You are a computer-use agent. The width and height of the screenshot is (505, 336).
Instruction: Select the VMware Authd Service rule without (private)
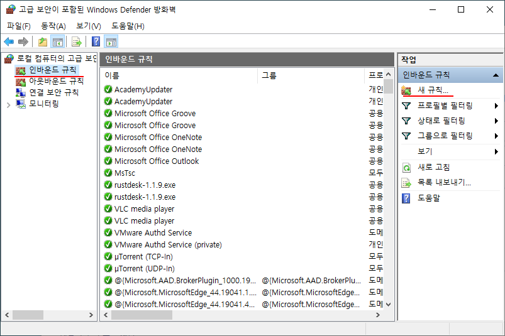tap(243, 232)
